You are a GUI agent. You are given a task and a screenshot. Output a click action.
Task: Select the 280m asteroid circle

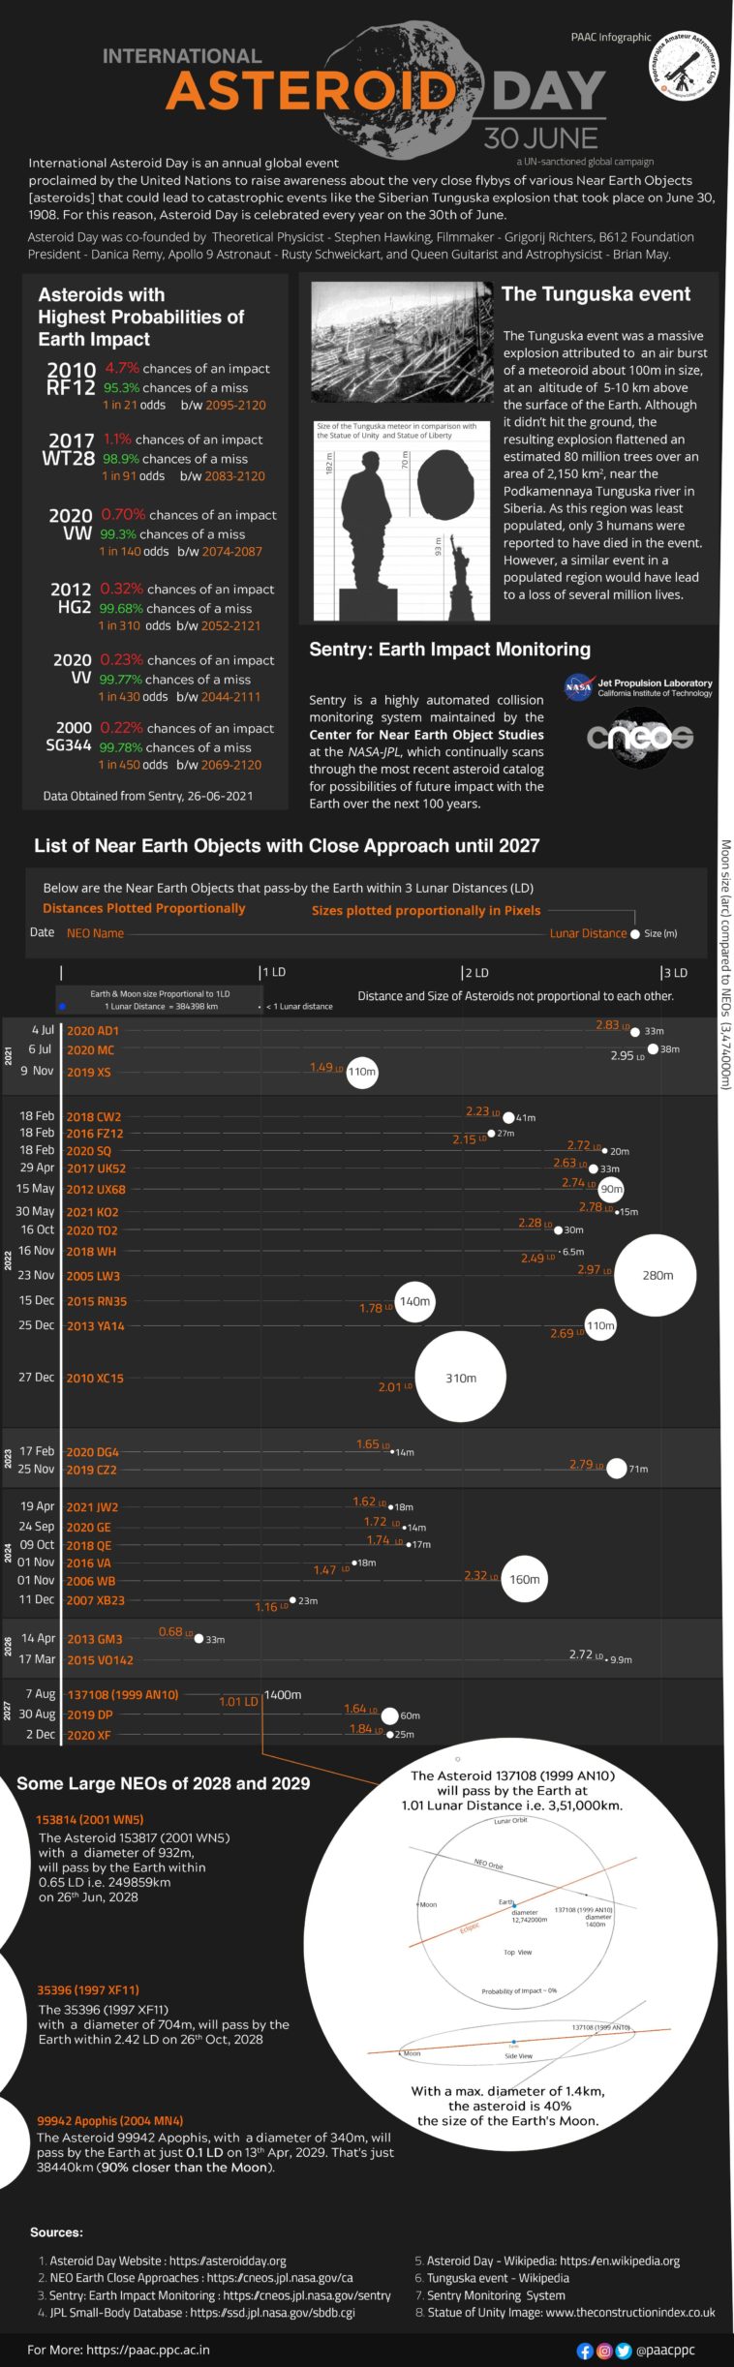[x=657, y=1275]
